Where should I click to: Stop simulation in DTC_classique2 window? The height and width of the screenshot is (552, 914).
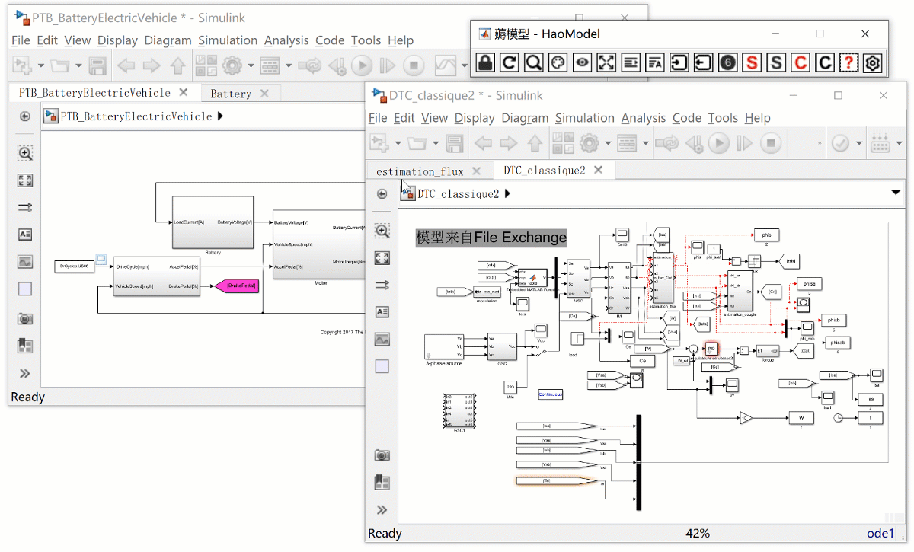(771, 143)
